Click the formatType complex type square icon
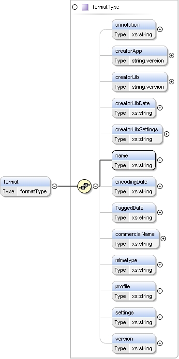Viewport: 179px width, 359px height. pos(85,7)
